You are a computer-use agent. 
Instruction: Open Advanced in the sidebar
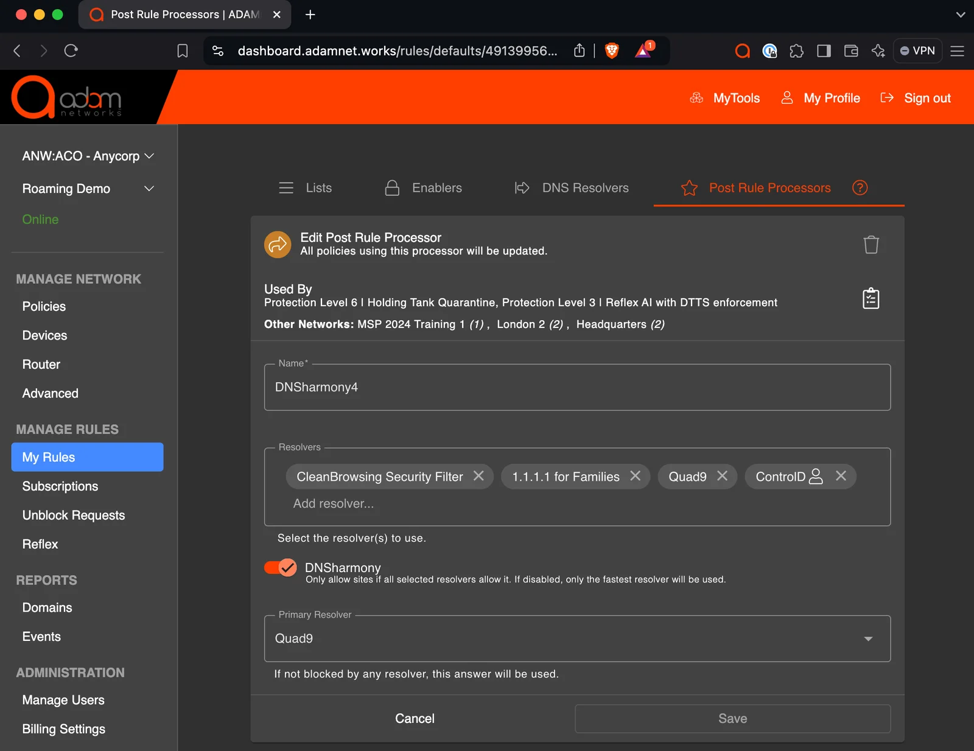(51, 394)
